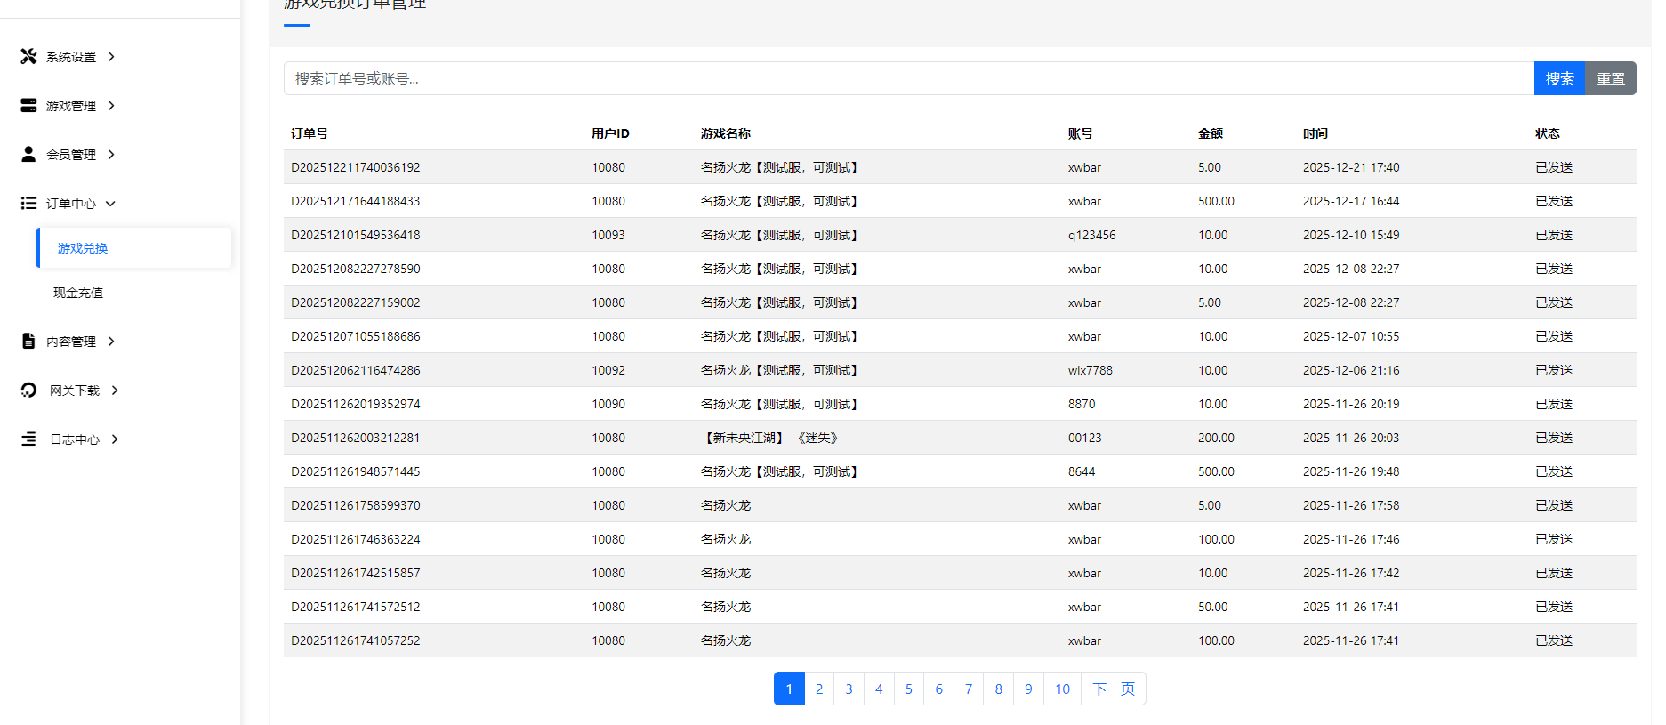
Task: Click the 游戏管理 server icon
Action: tap(28, 106)
